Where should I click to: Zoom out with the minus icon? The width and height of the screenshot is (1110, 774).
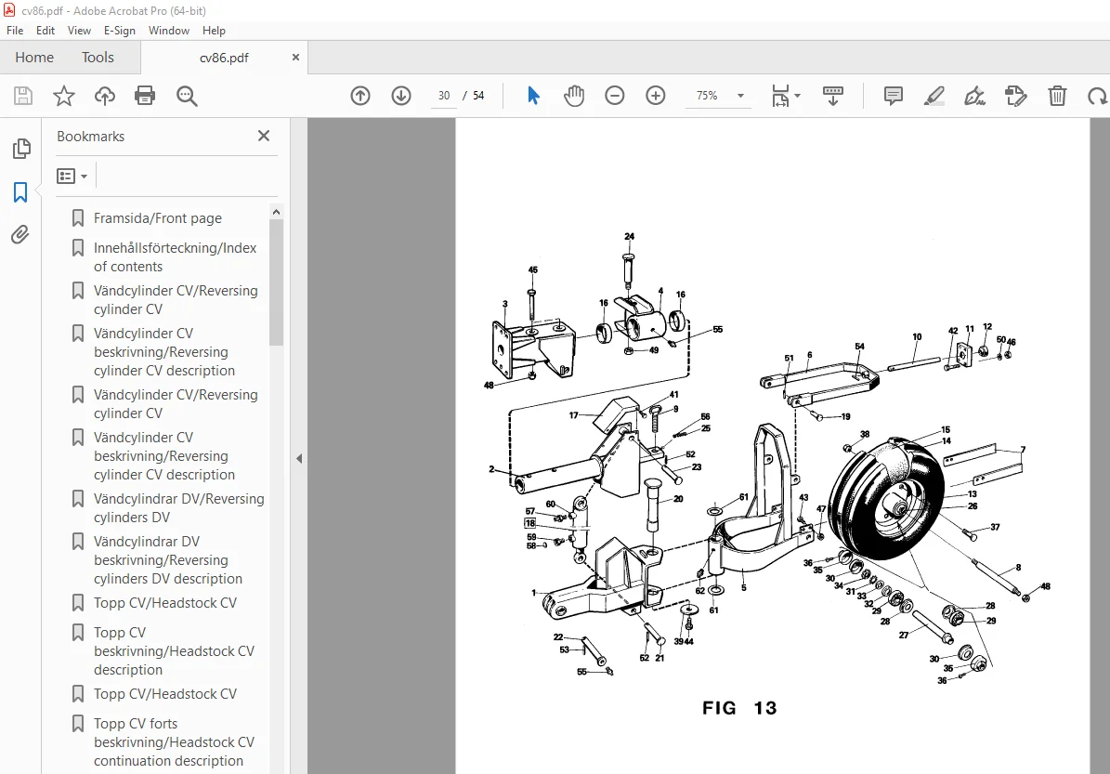click(615, 96)
